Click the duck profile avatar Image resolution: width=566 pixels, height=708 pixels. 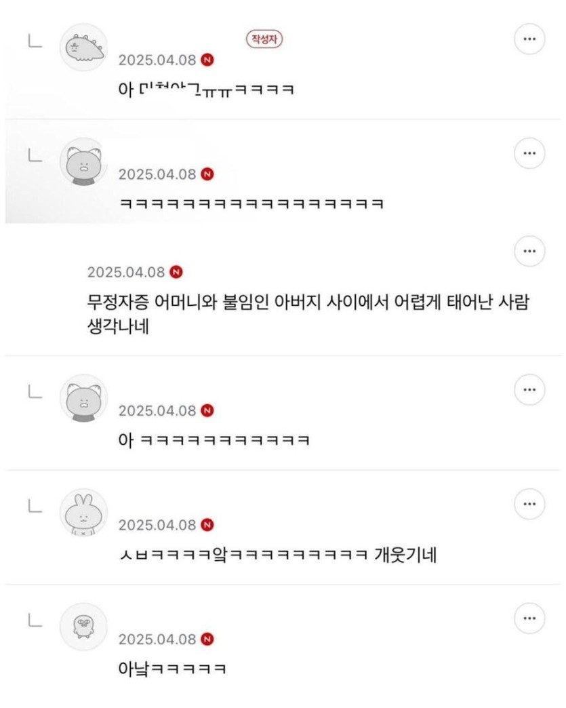pyautogui.click(x=83, y=626)
